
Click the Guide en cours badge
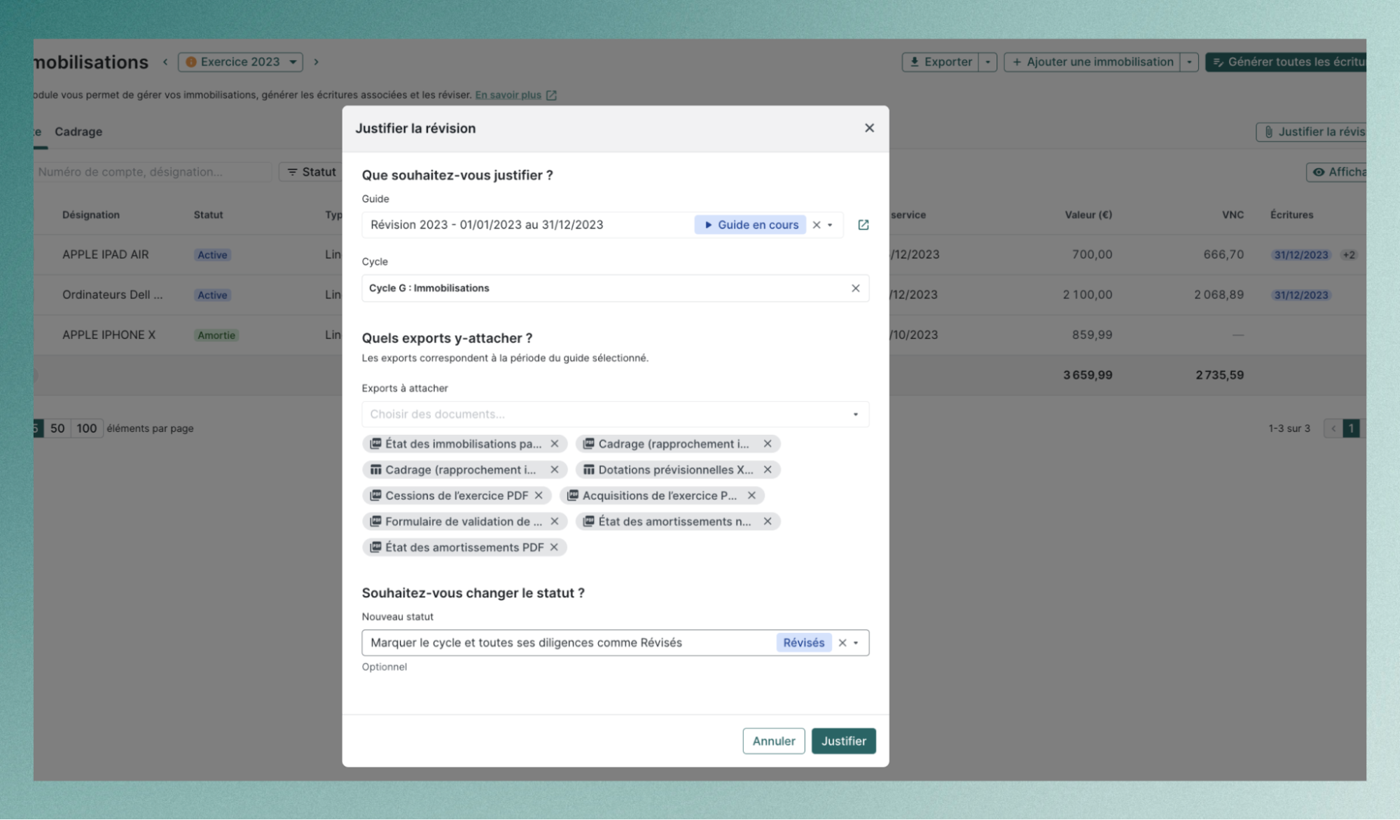tap(750, 225)
